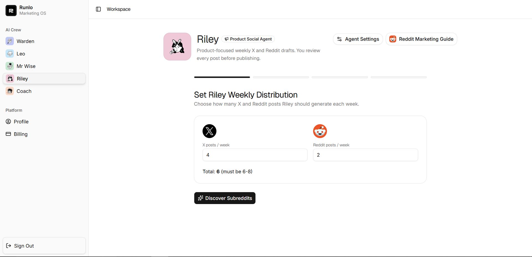Focus the X posts per week field
Image resolution: width=532 pixels, height=257 pixels.
click(x=255, y=155)
